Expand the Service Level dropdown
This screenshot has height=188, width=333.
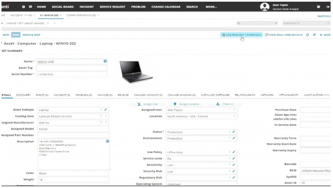230,159
